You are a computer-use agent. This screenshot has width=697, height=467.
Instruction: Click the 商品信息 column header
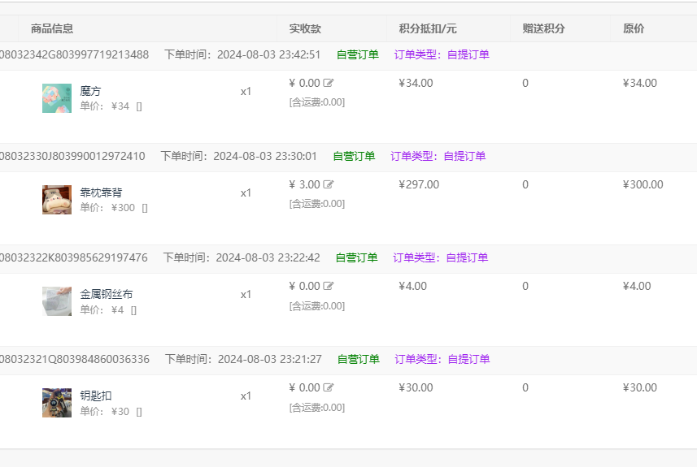52,28
